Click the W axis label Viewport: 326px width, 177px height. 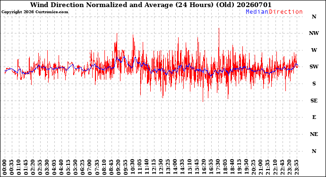click(314, 50)
